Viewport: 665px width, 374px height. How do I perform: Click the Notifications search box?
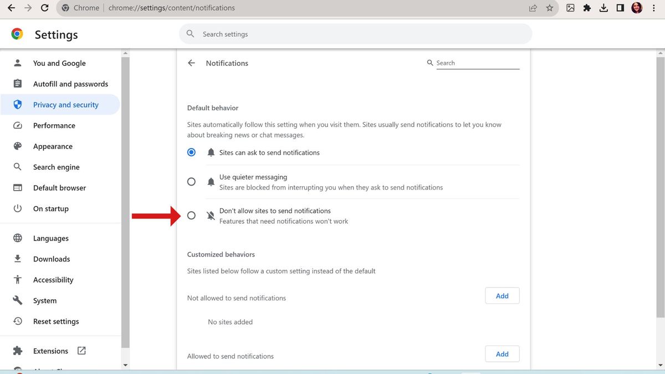[477, 63]
